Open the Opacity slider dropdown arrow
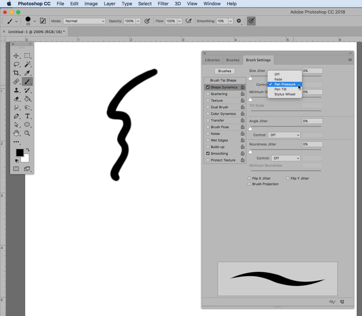362x316 pixels. 138,21
